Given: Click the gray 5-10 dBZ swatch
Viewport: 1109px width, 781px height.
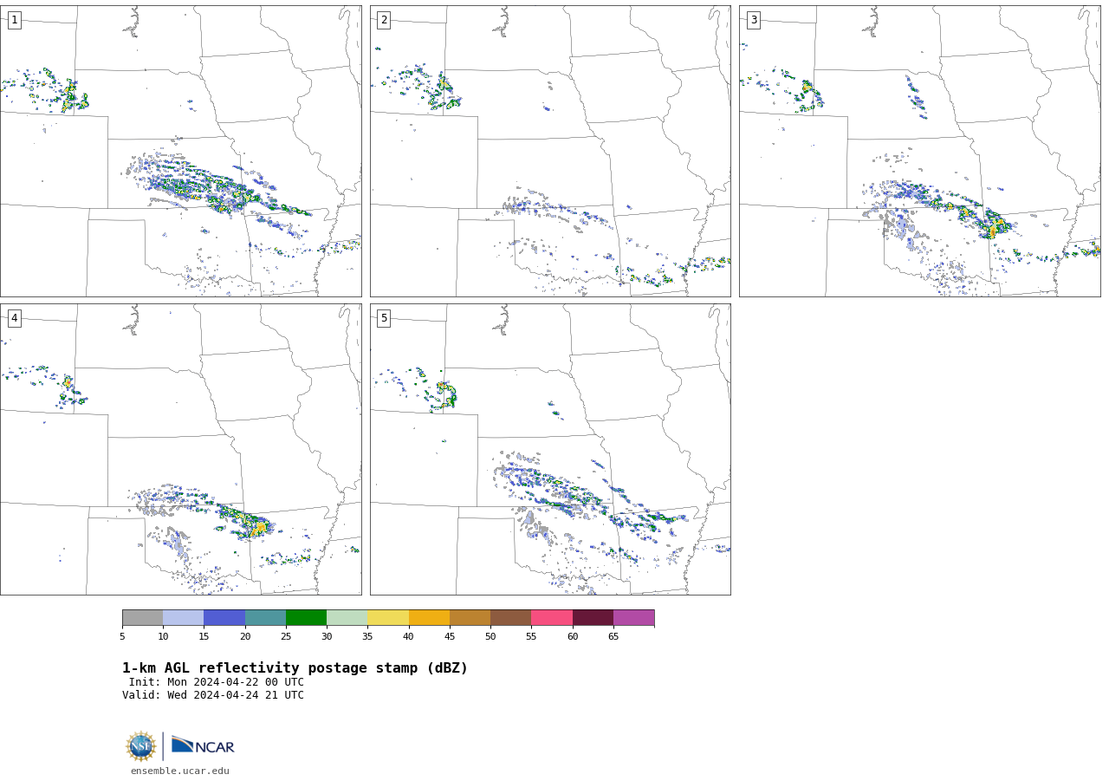Looking at the screenshot, I should click(142, 617).
